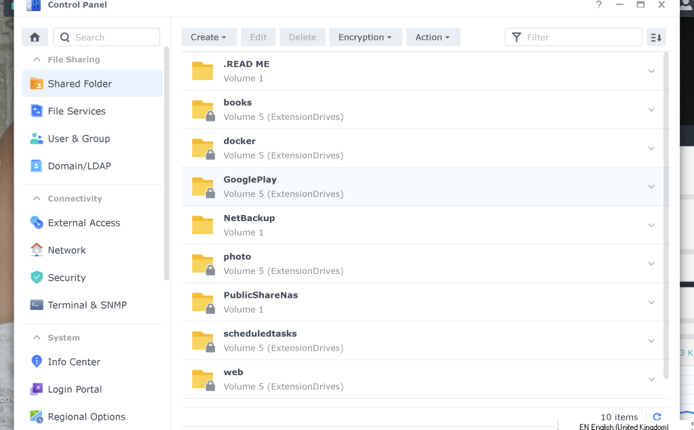Viewport: 694px width, 430px height.
Task: Expand details for PublicShareNas row
Action: click(651, 302)
